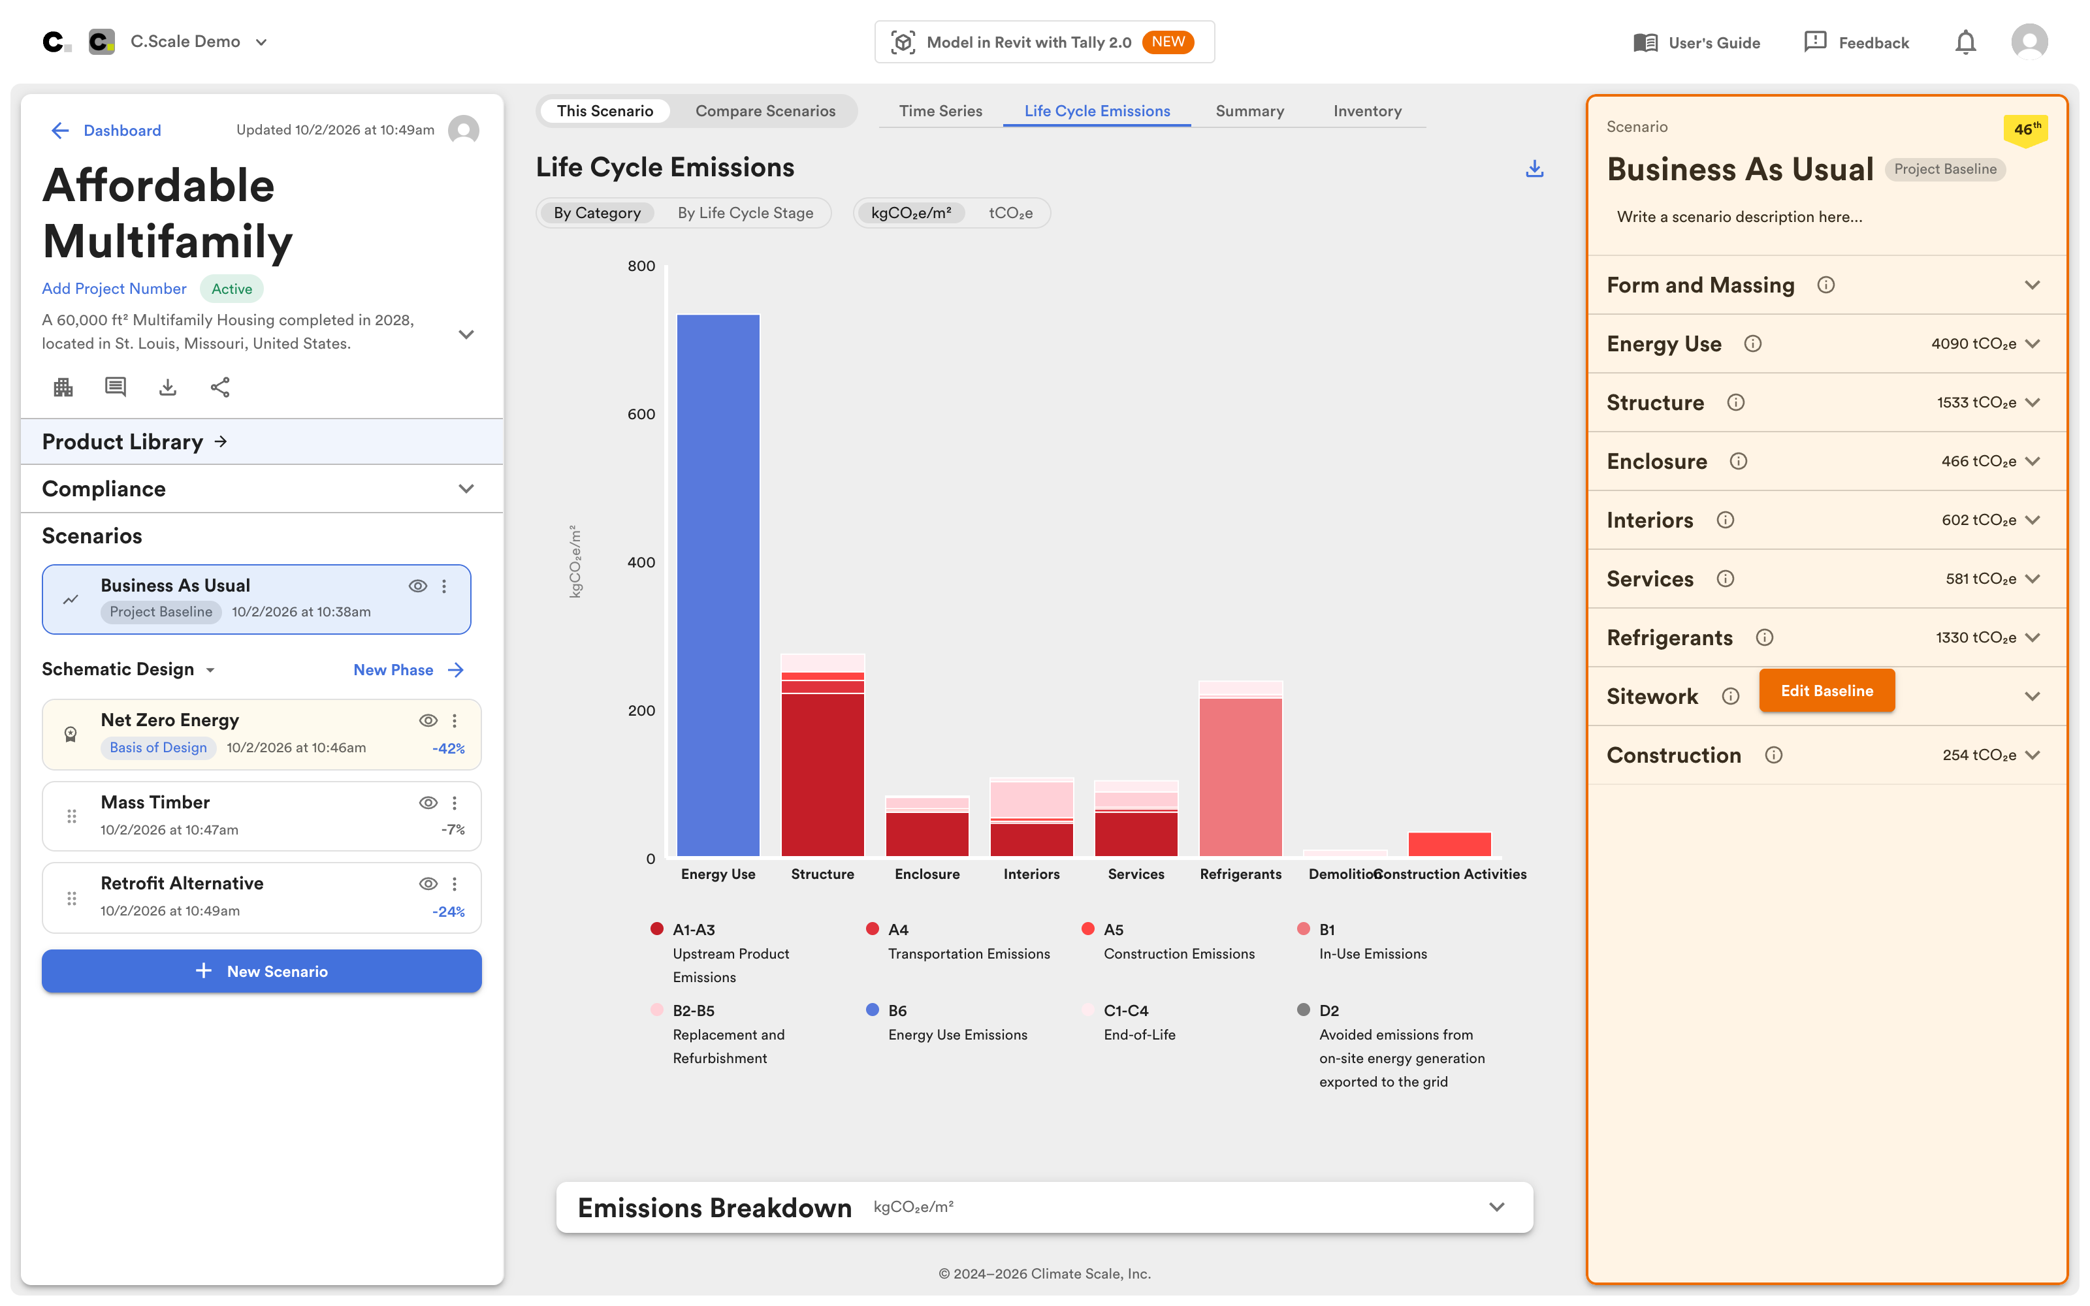Click info icon next to Construction
2090x1306 pixels.
(1773, 755)
